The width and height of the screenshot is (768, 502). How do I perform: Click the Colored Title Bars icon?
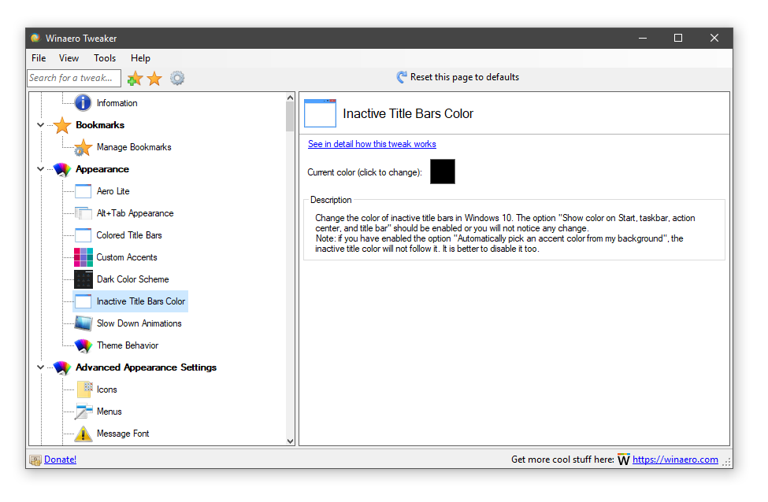(x=83, y=235)
